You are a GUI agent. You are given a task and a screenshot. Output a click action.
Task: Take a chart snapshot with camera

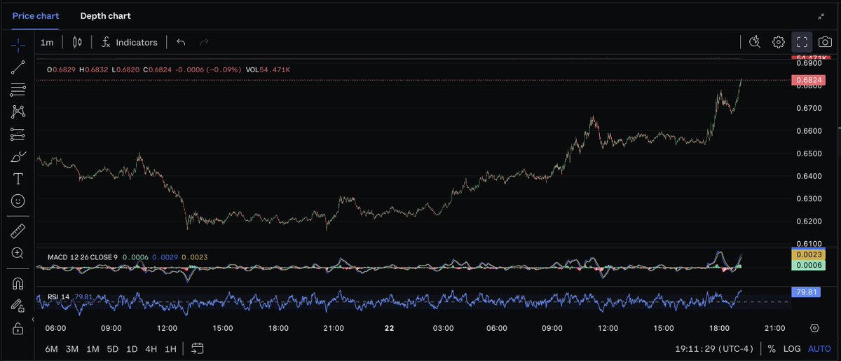coord(826,42)
